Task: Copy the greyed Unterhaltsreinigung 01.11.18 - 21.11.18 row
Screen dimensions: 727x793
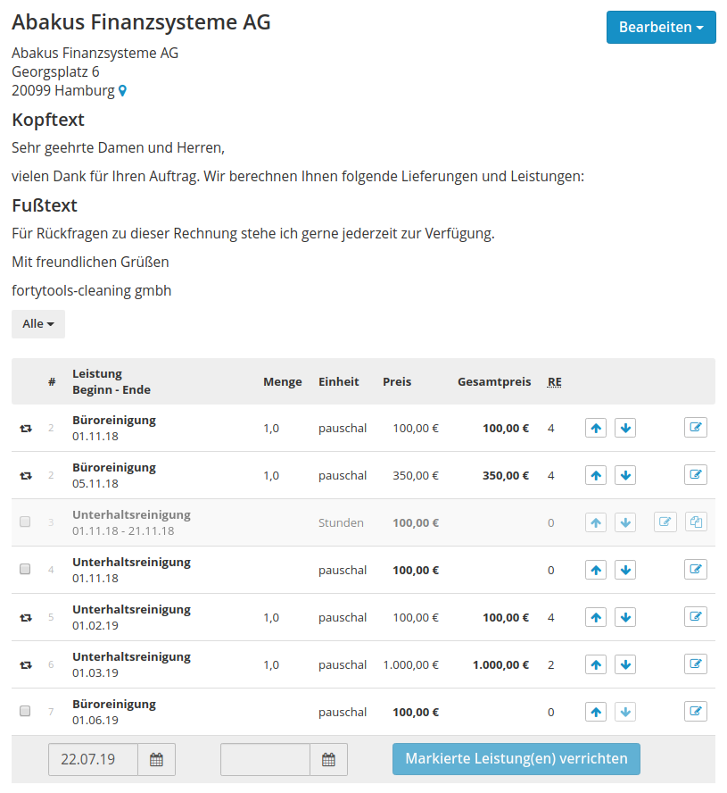Action: [696, 522]
